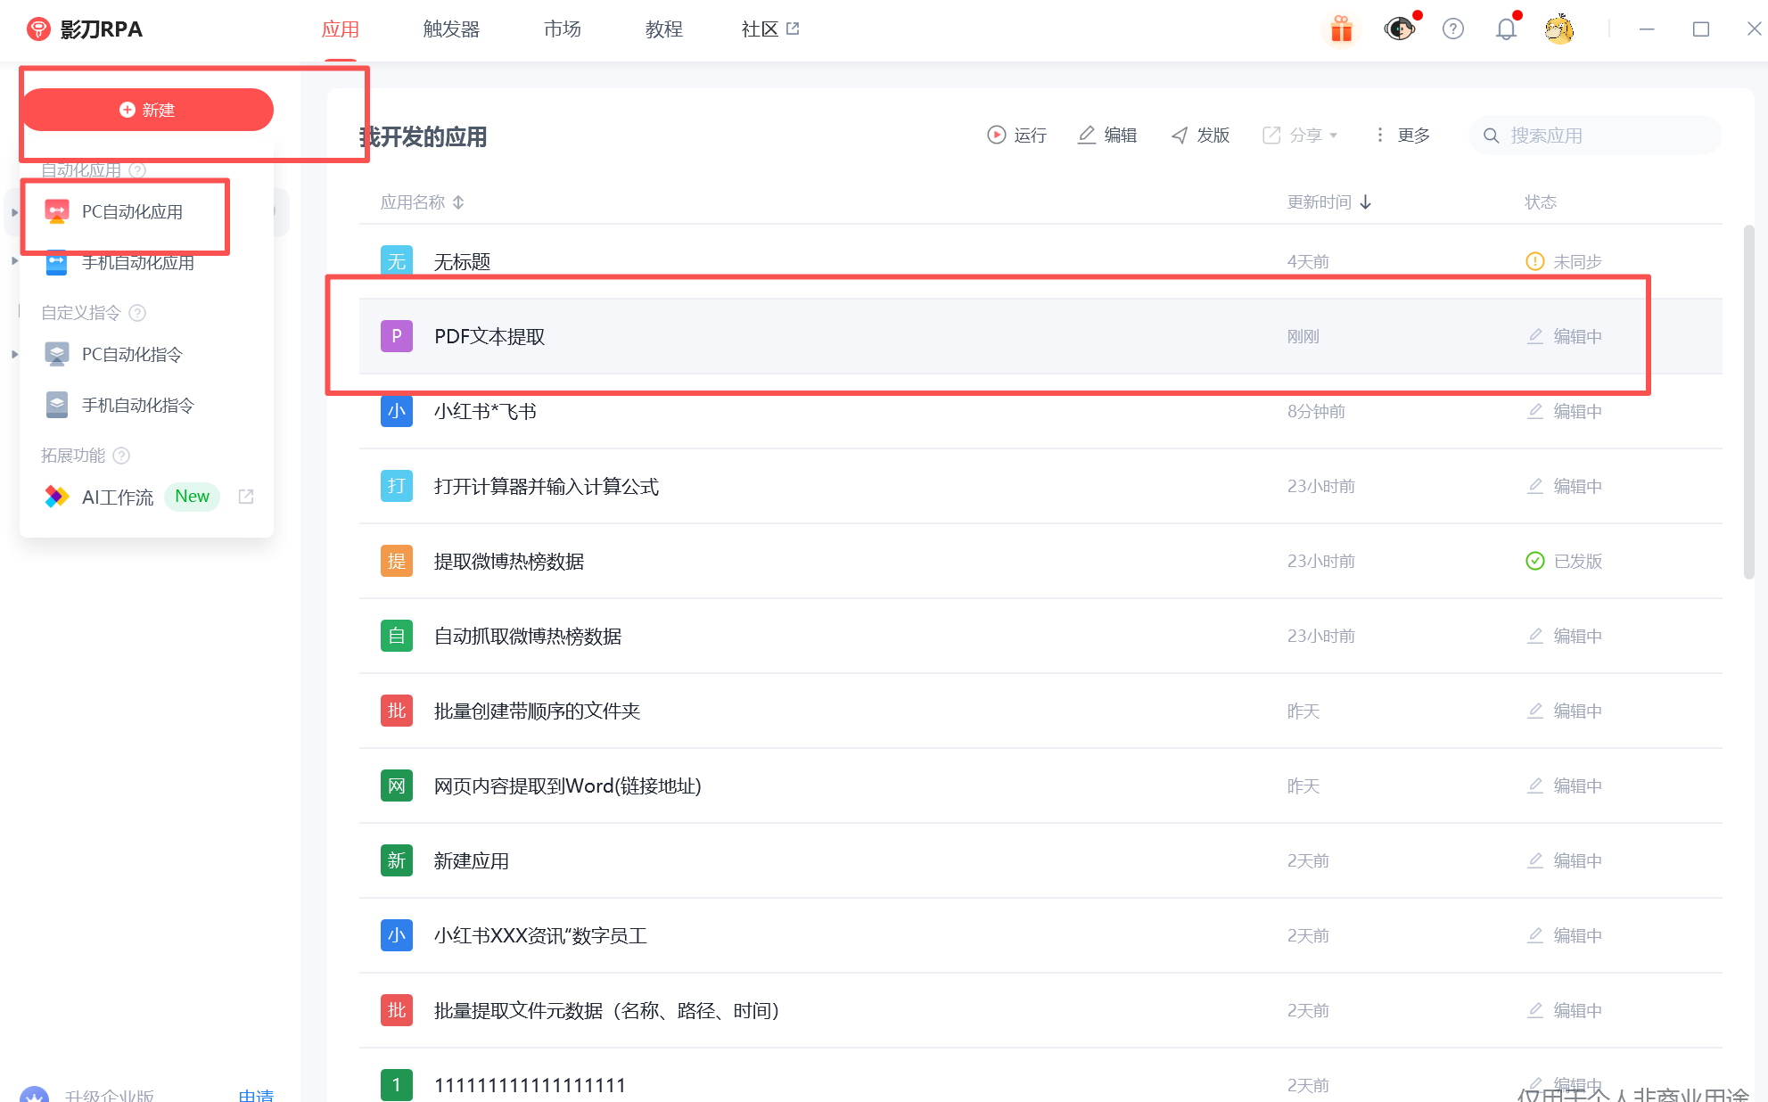Expand the PC自动化指令 tree arrow

click(14, 355)
